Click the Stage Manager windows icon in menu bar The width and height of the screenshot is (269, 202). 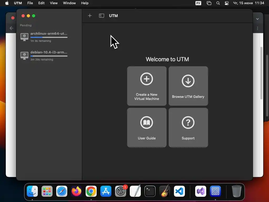point(209,3)
